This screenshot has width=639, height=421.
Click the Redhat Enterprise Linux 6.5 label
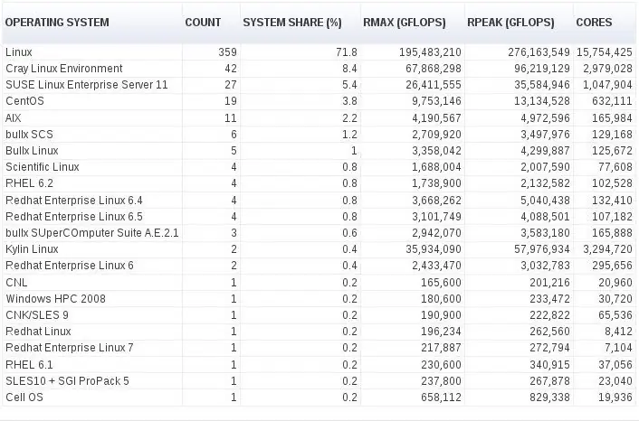[x=73, y=217]
